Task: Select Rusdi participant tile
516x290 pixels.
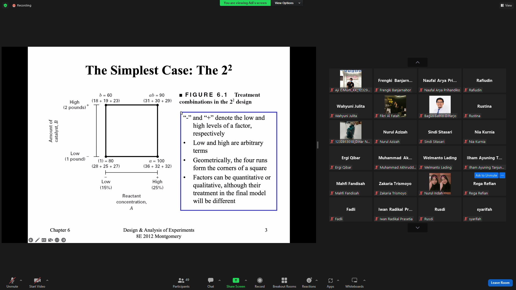Action: pyautogui.click(x=440, y=209)
